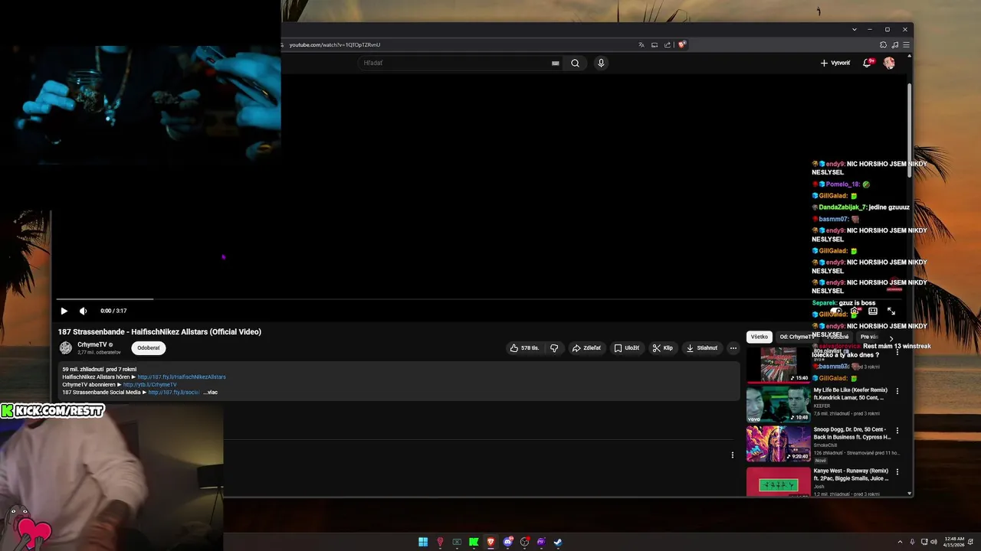Open player settings gear

click(854, 311)
